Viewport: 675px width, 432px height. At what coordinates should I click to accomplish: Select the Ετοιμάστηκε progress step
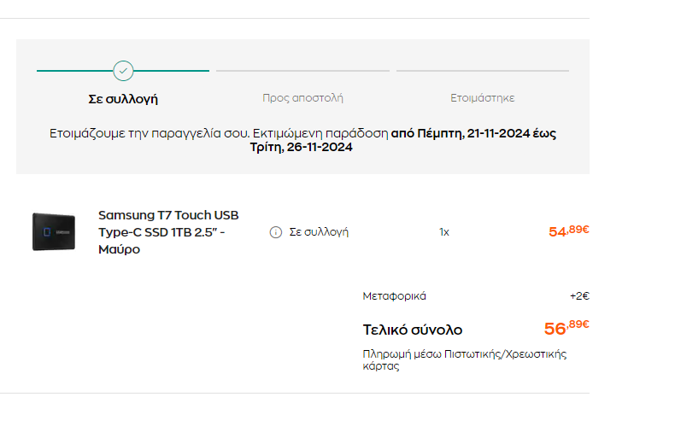[482, 98]
